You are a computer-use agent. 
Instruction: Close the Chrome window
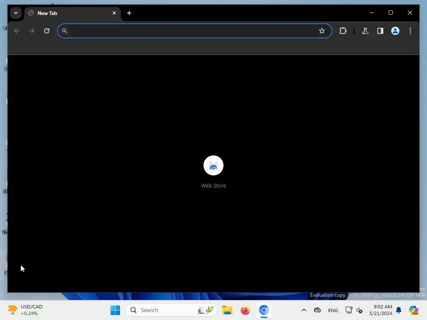click(x=409, y=12)
